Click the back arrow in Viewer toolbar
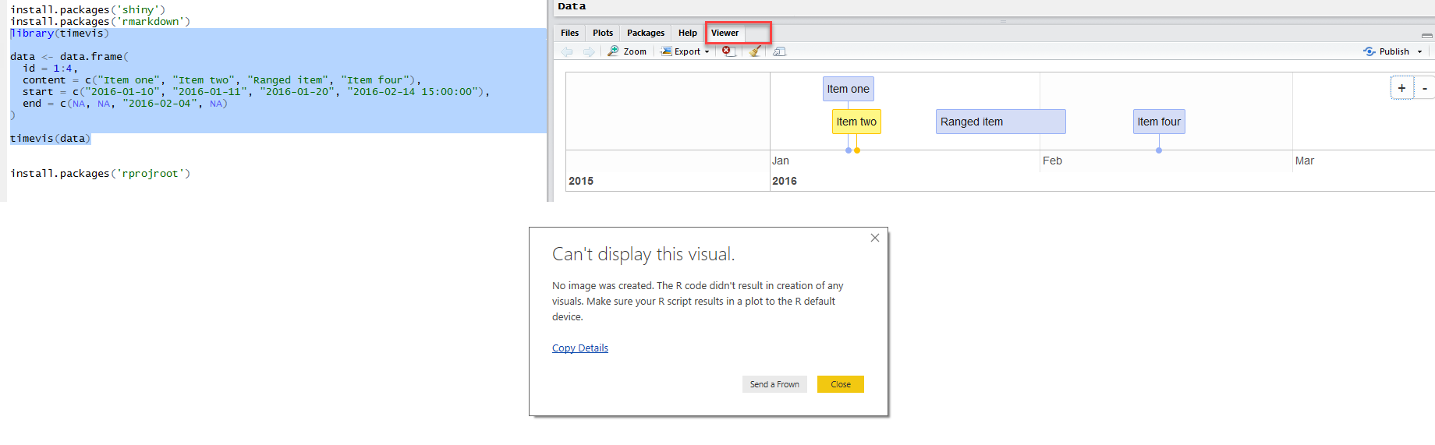 (567, 51)
